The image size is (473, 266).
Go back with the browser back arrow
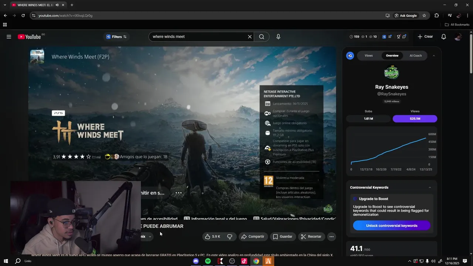5,16
